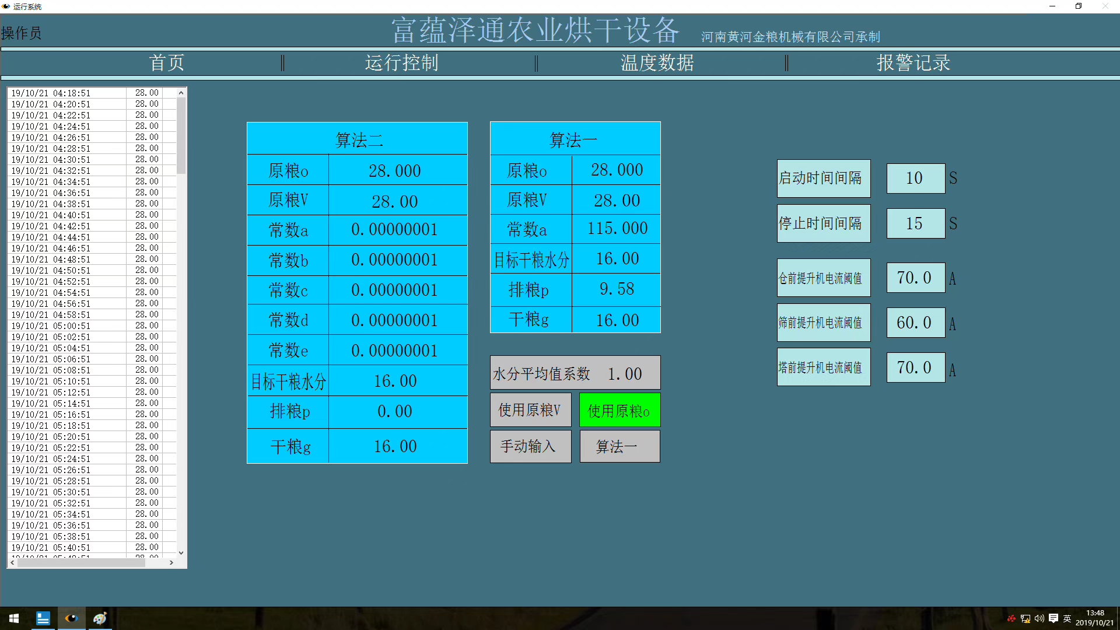
Task: Edit 算法二 常数e value
Action: click(398, 351)
